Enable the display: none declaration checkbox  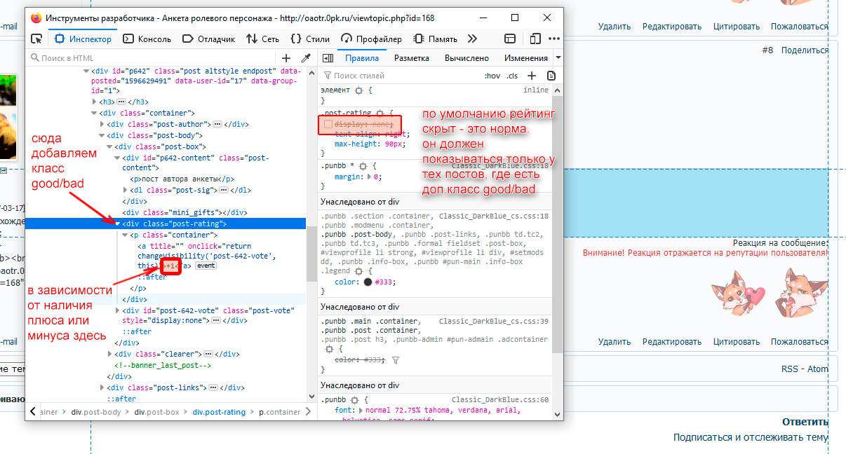pos(328,124)
